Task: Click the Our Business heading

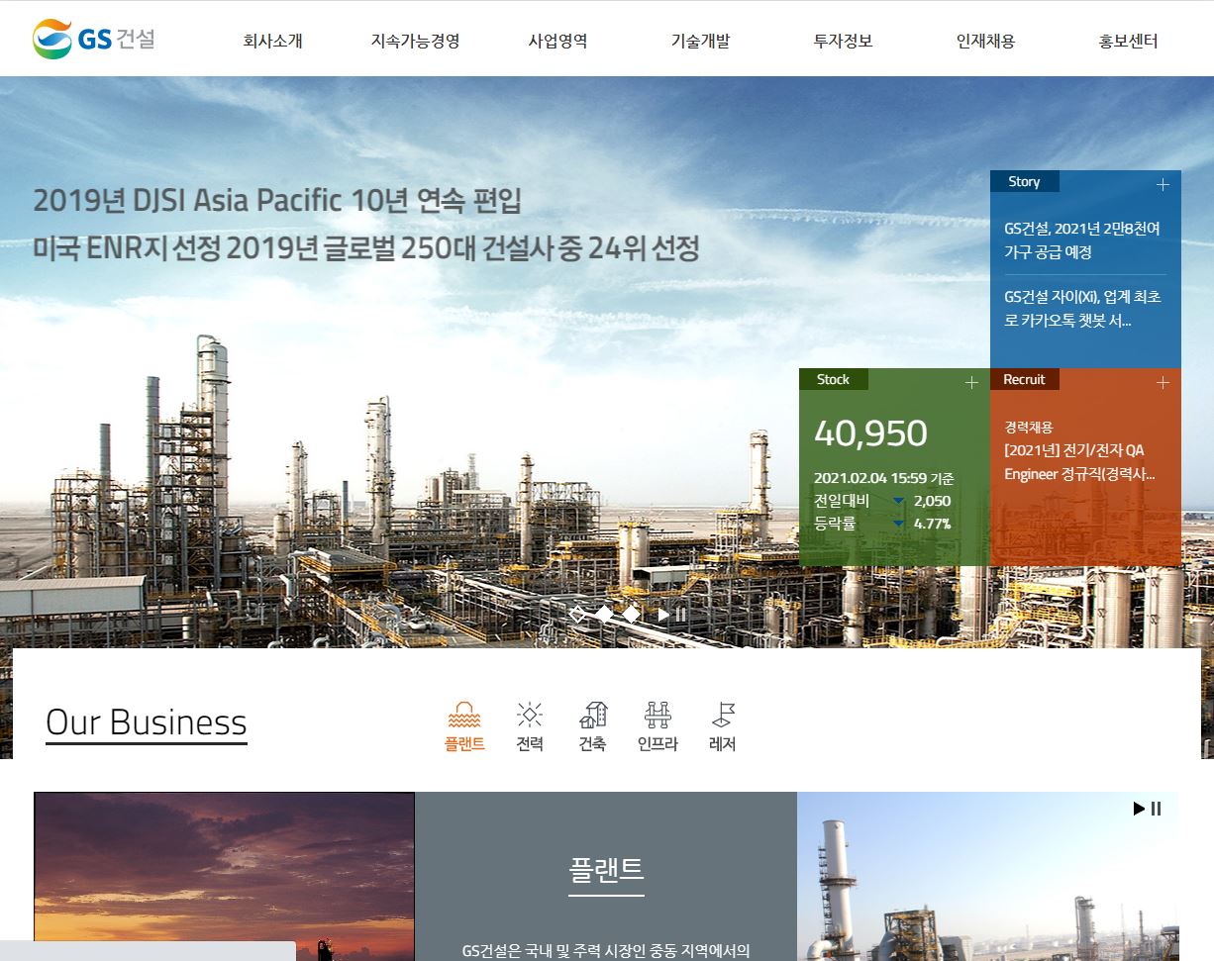Action: point(147,722)
